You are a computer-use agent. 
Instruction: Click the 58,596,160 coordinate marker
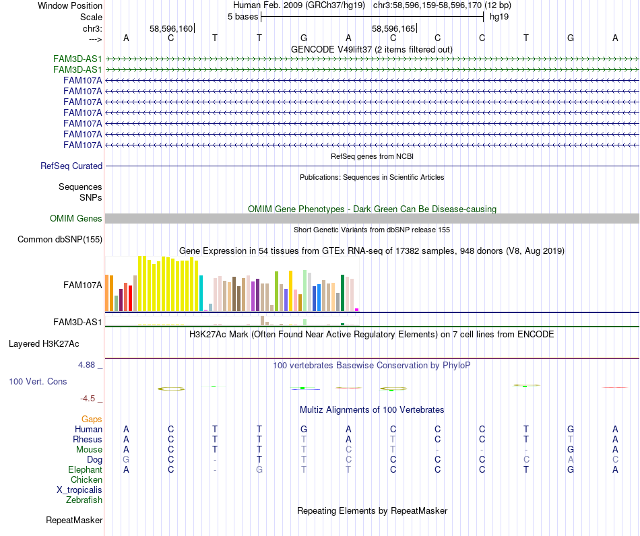coord(171,28)
